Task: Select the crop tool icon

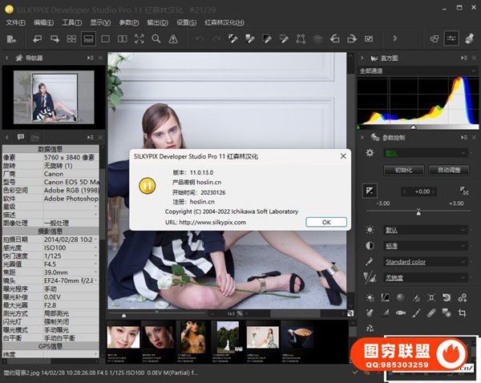Action: pyautogui.click(x=463, y=312)
